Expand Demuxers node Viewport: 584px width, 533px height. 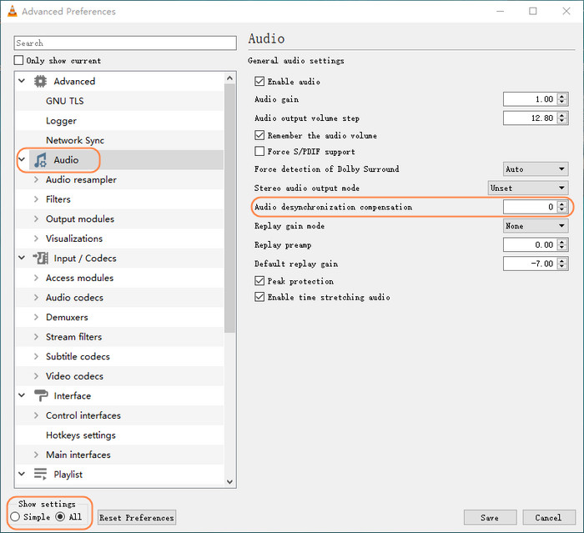[36, 317]
